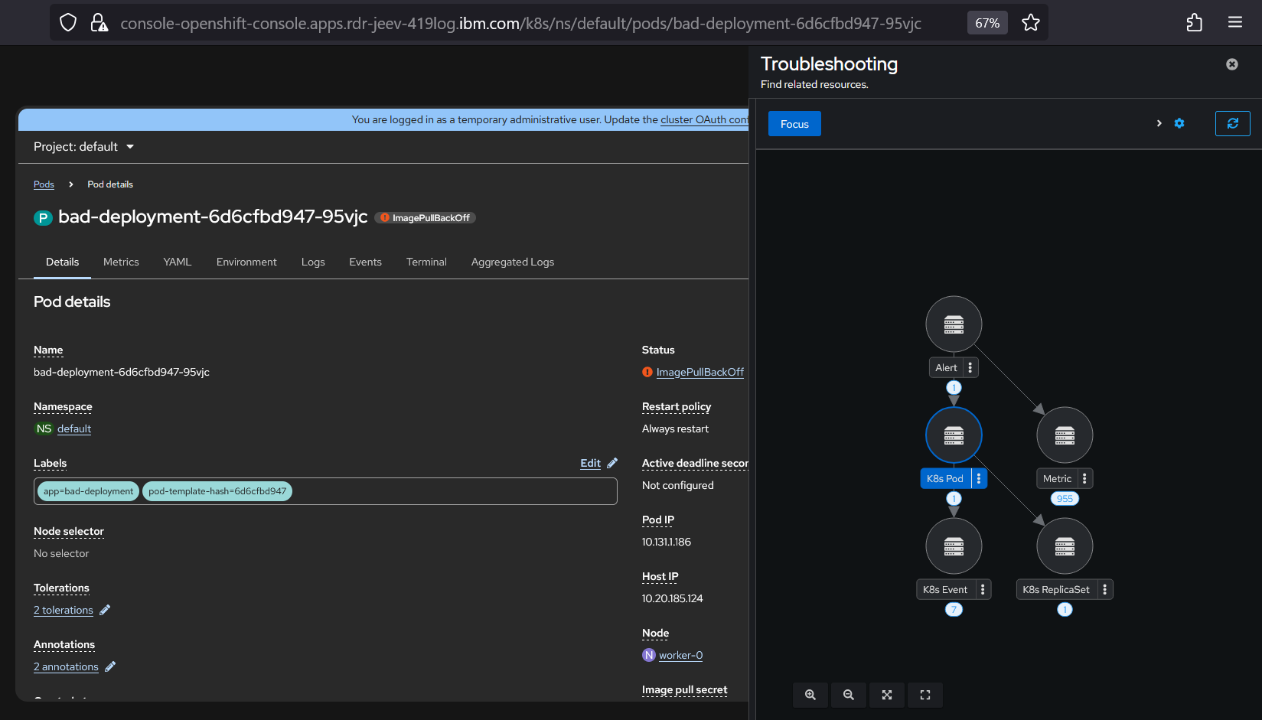This screenshot has height=720, width=1262.
Task: Click the browser address bar URL
Action: pyautogui.click(x=520, y=23)
